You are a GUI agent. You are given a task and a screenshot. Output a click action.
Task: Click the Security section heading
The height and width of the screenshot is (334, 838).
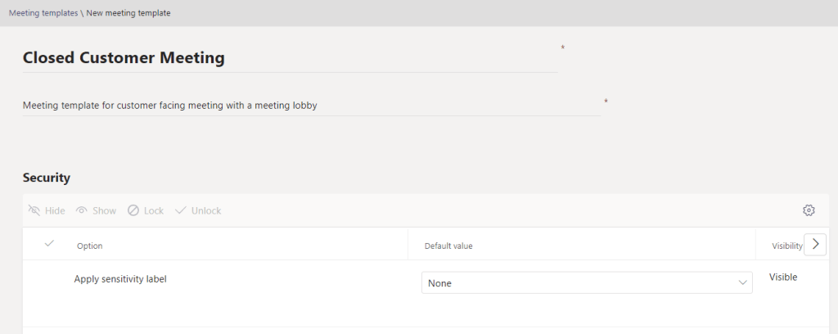pos(47,178)
